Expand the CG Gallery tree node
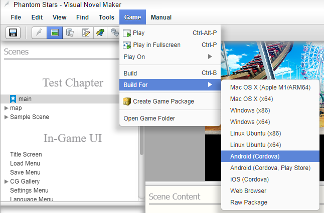Image resolution: width=324 pixels, height=213 pixels. point(6,181)
